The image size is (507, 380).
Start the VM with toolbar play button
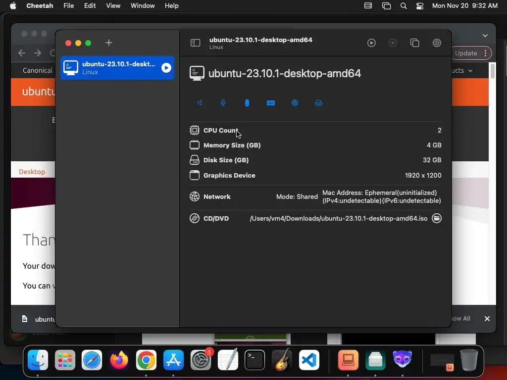pyautogui.click(x=371, y=43)
